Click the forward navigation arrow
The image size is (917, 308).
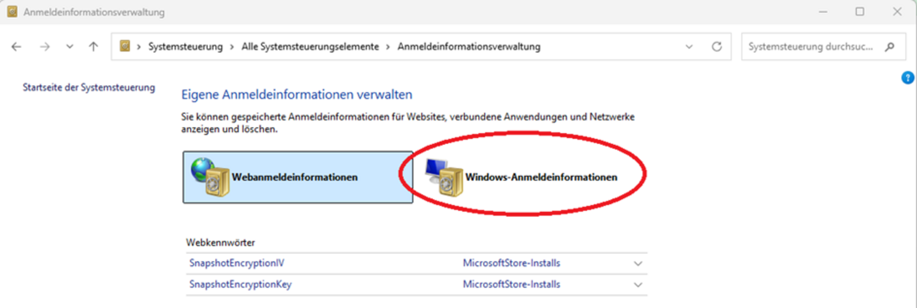[x=45, y=46]
